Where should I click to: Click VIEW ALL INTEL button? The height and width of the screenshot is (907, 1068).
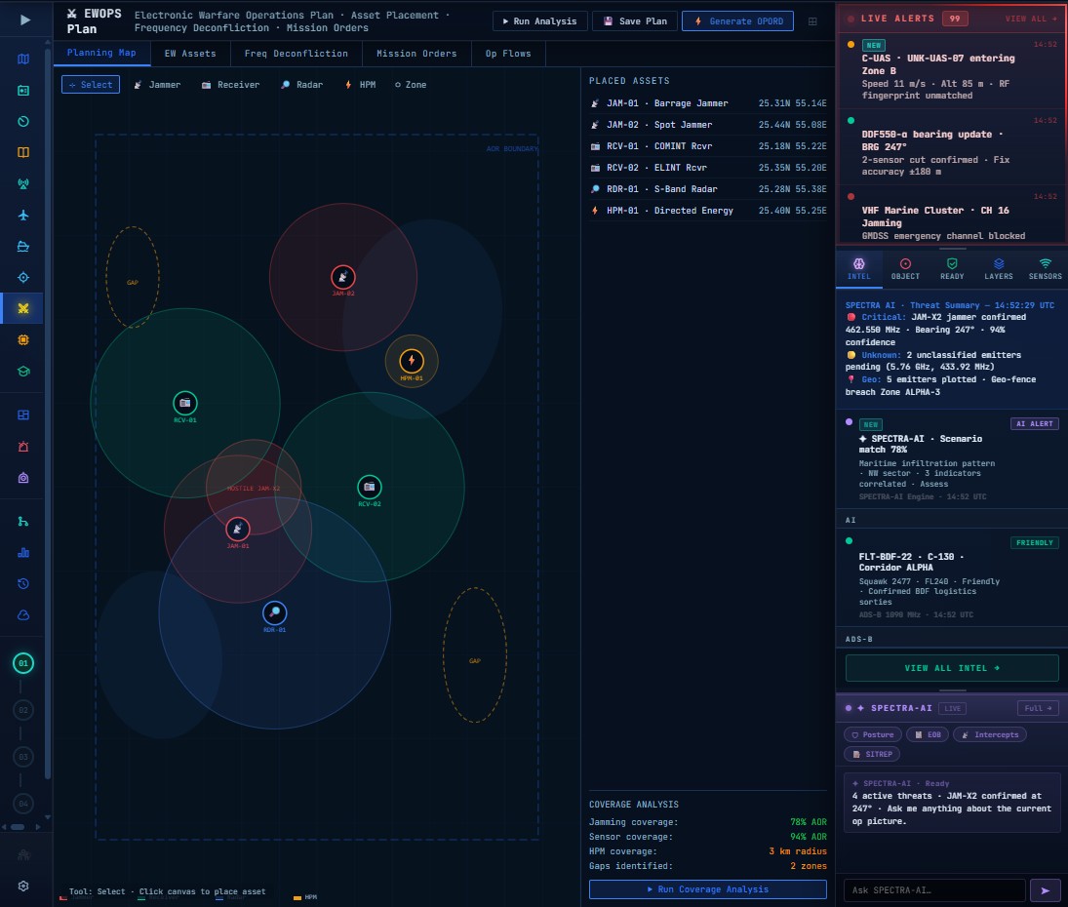pos(952,668)
